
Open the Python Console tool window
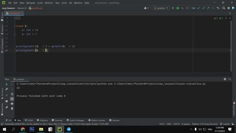97,120
